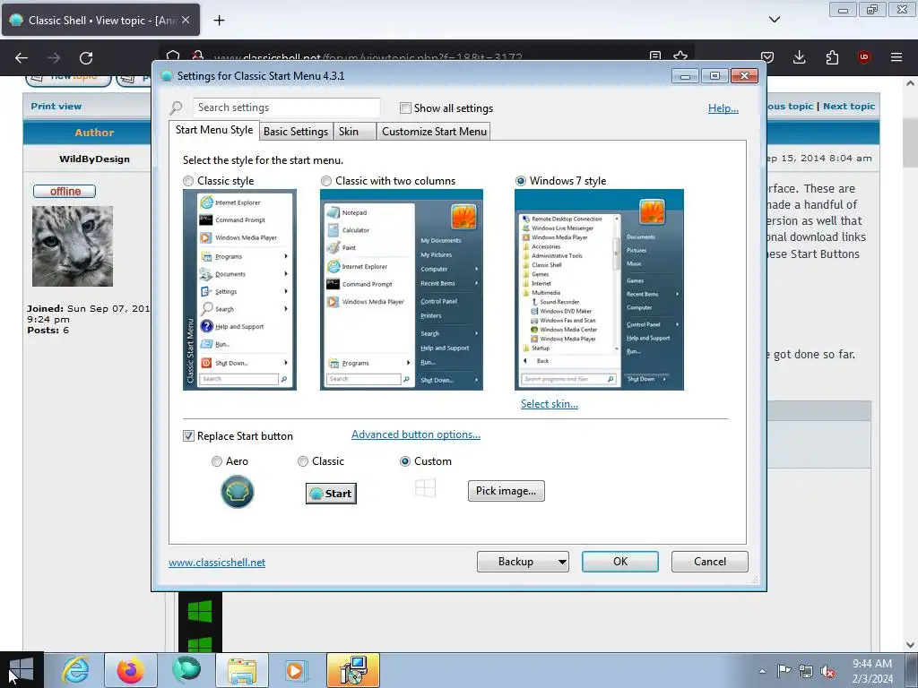918x688 pixels.
Task: Open the Firefox Pocket save icon
Action: [767, 57]
